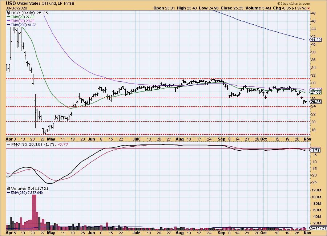This screenshot has height=236, width=327.
Task: Click the -1.73 PMO value tag
Action: point(316,150)
